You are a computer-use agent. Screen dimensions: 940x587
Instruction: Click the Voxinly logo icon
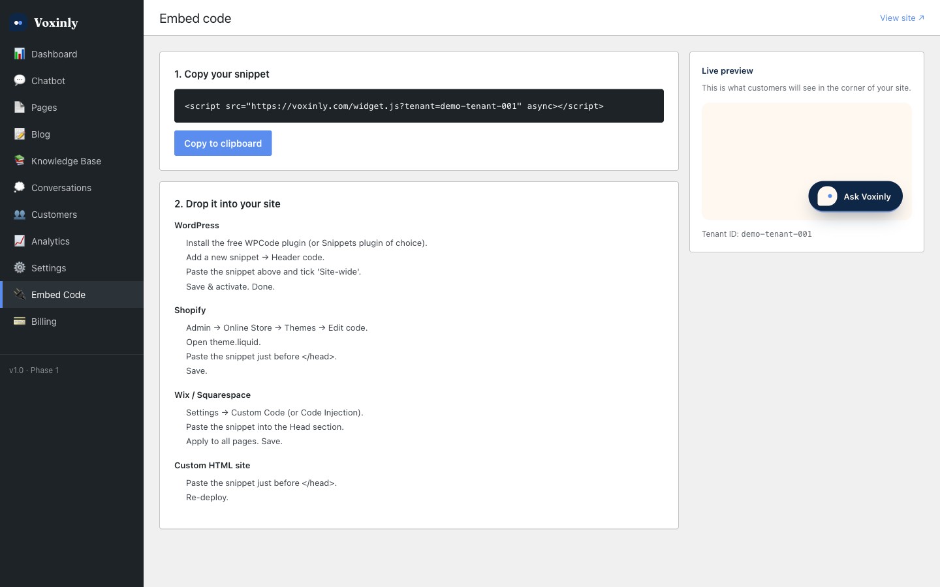pos(18,23)
